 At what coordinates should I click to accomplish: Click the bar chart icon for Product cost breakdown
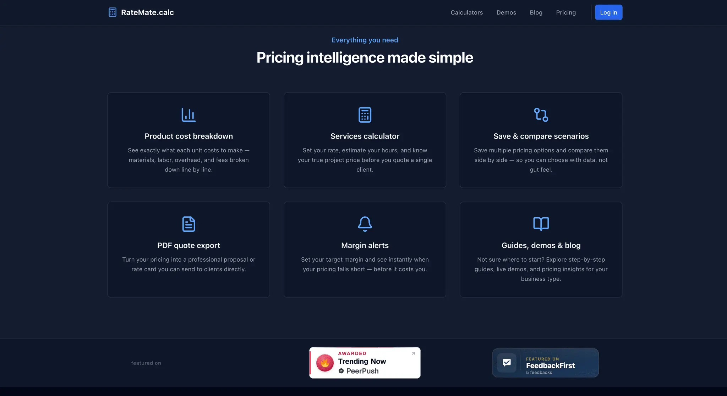click(188, 115)
